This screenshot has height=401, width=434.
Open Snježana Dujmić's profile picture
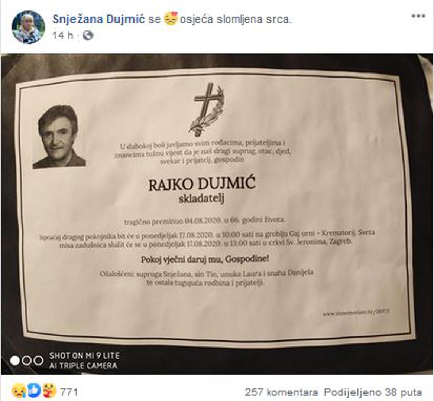tap(28, 27)
